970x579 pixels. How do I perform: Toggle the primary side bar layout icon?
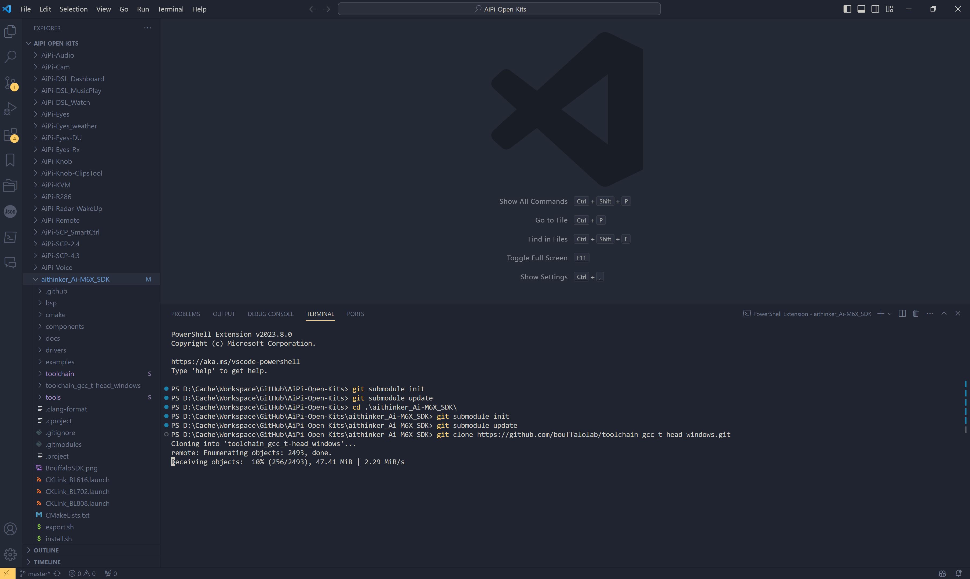coord(847,9)
